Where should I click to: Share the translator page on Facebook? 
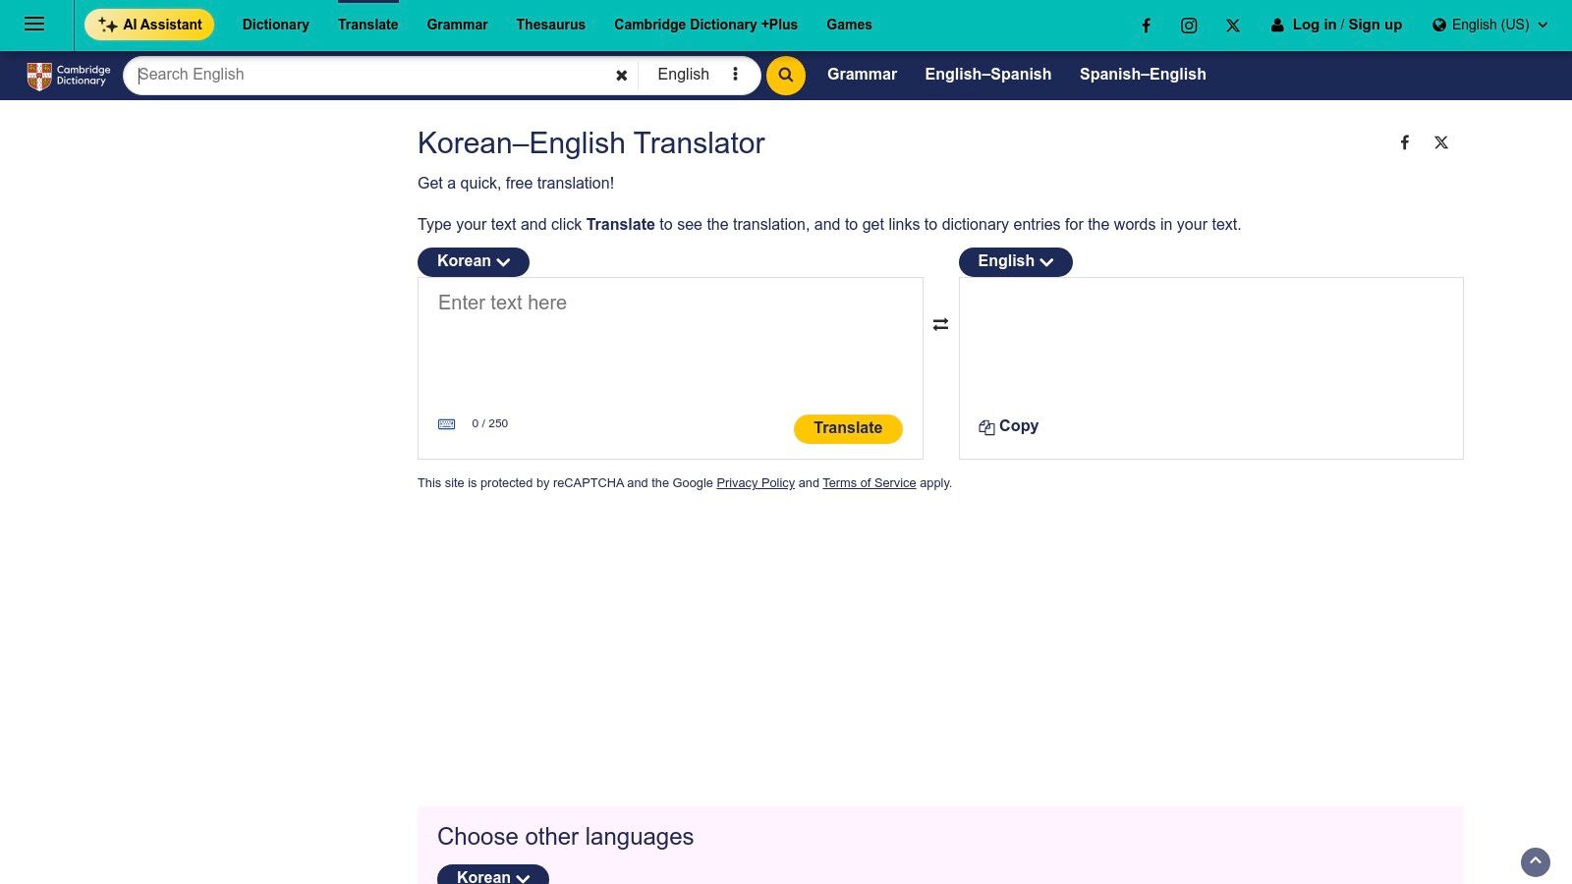[x=1405, y=141]
